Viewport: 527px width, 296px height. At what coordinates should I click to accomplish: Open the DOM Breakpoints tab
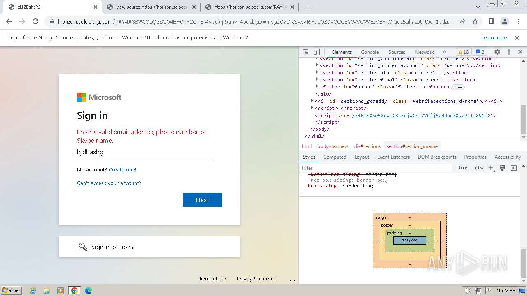click(437, 157)
